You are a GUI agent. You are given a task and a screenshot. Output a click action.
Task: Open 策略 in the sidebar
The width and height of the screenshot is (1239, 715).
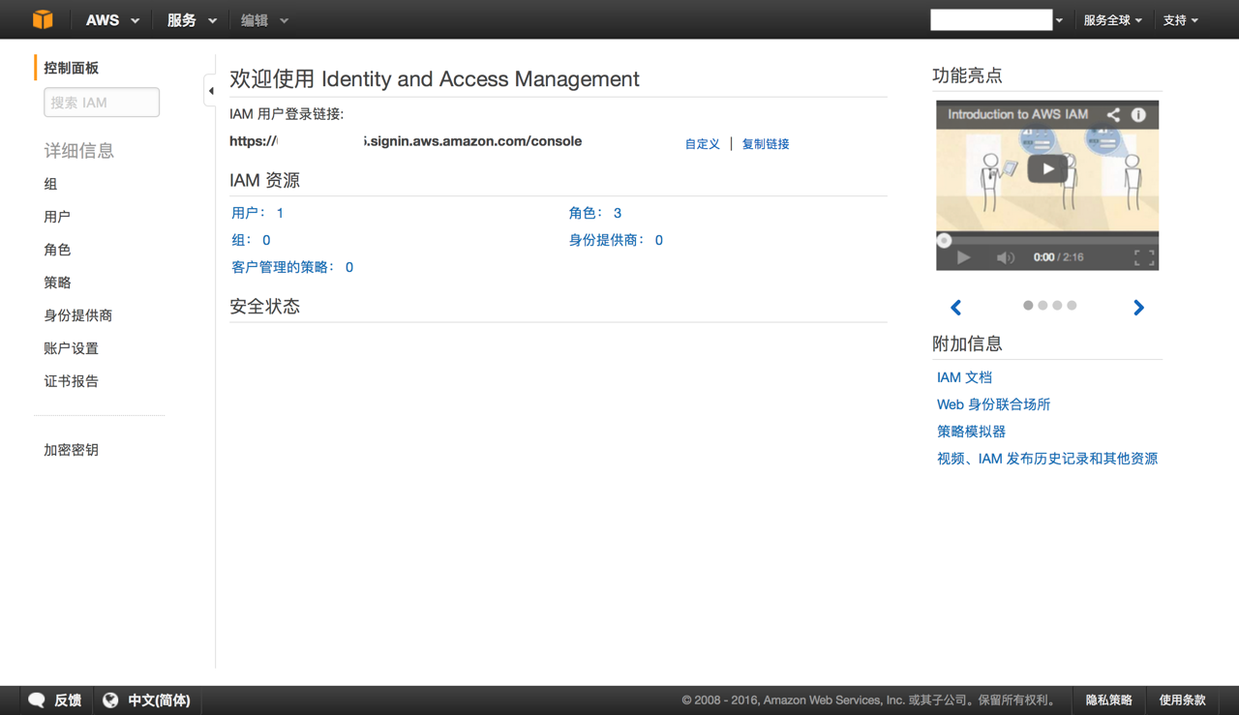point(57,283)
